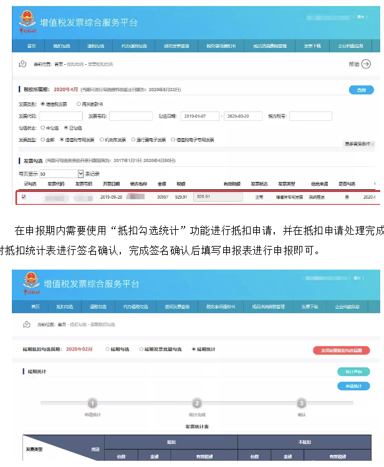Viewport: 384px width, 467px height.
Task: Toggle the checkbox in the invoice row
Action: 24,197
